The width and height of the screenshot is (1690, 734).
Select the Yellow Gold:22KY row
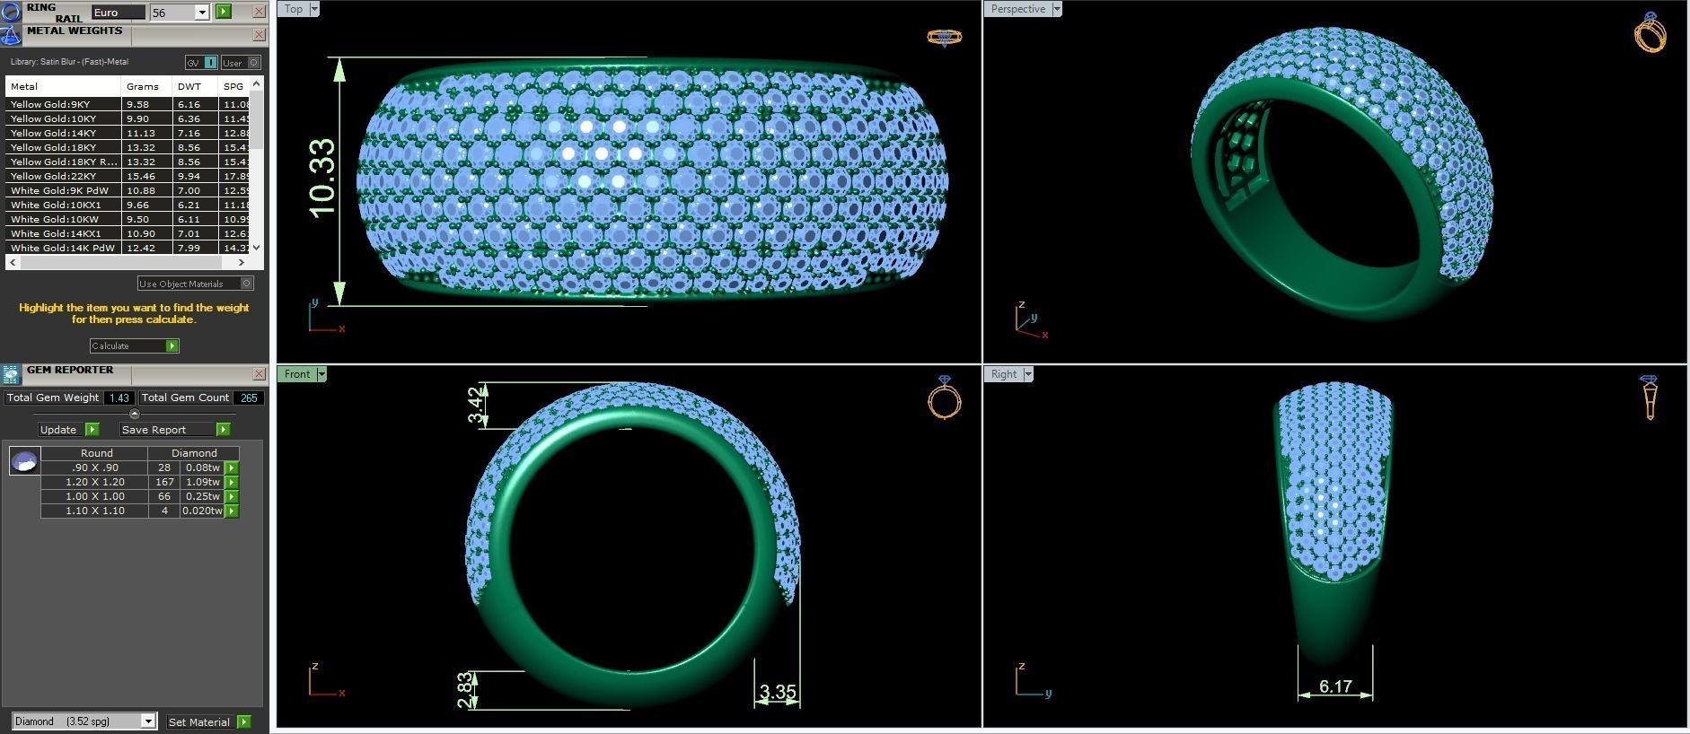tap(128, 176)
